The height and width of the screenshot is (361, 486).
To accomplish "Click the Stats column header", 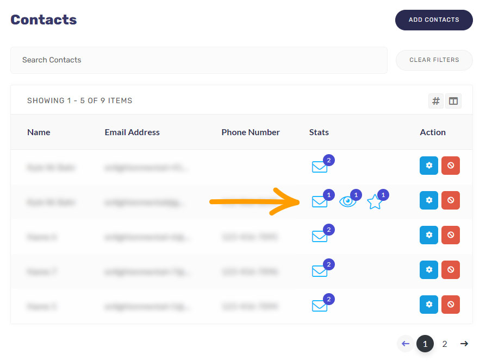I will [x=319, y=132].
